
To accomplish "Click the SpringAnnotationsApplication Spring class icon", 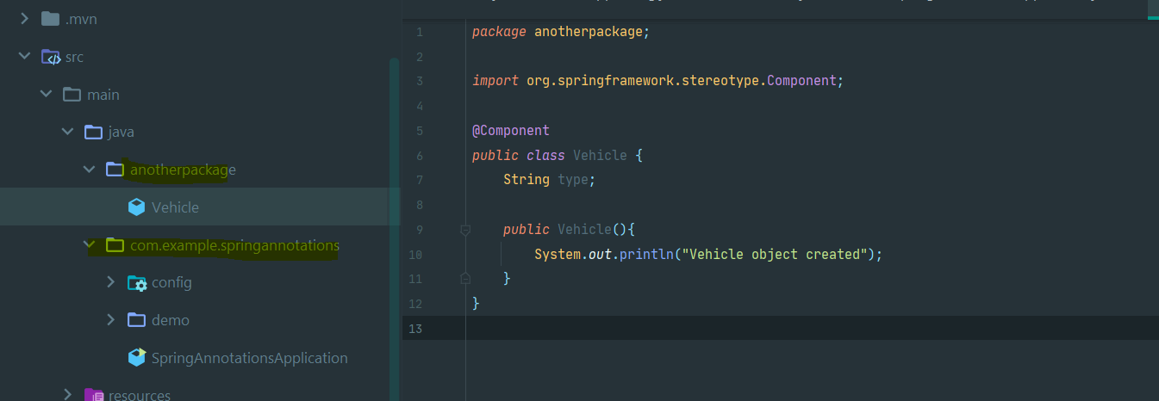I will pos(136,358).
